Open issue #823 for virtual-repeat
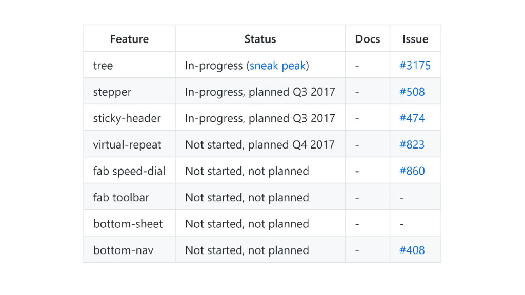525x295 pixels. point(412,145)
